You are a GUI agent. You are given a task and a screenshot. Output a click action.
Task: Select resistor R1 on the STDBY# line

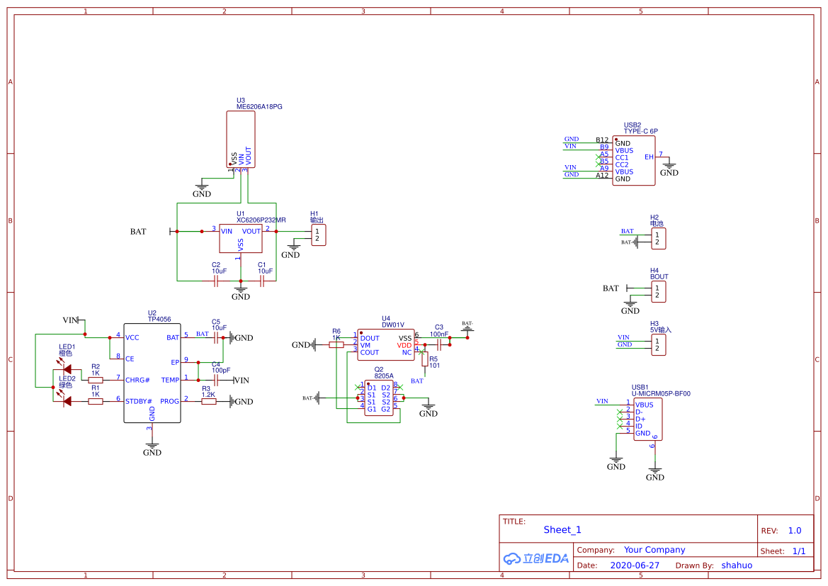coord(96,402)
